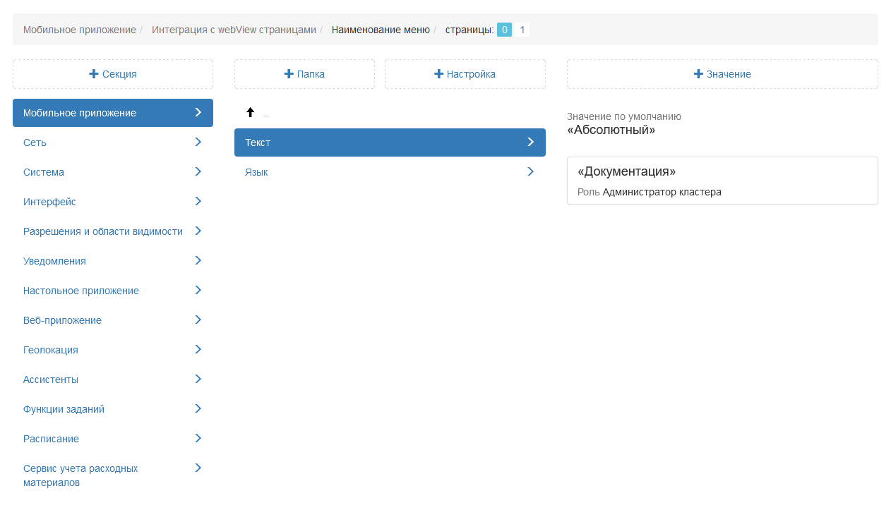
Task: Expand the Геолокация section chevron
Action: pos(198,350)
